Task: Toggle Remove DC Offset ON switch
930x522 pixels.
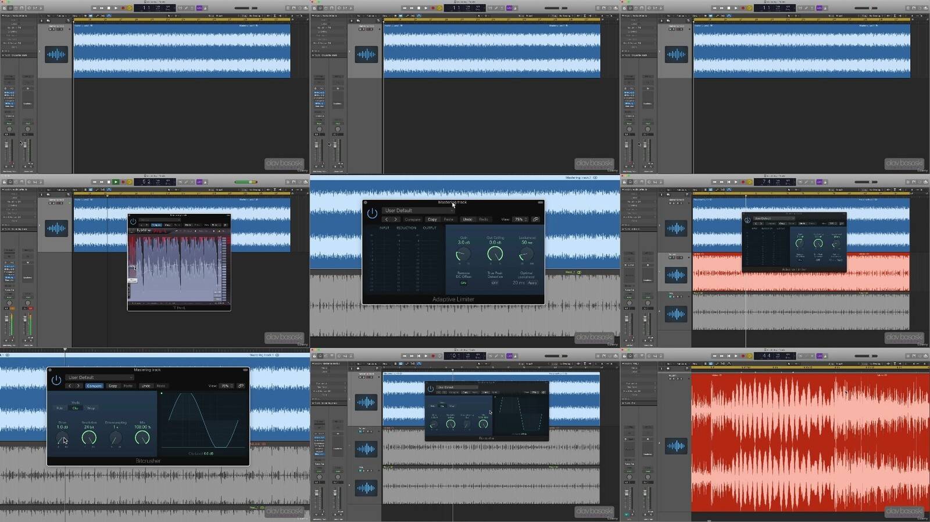Action: pyautogui.click(x=463, y=283)
